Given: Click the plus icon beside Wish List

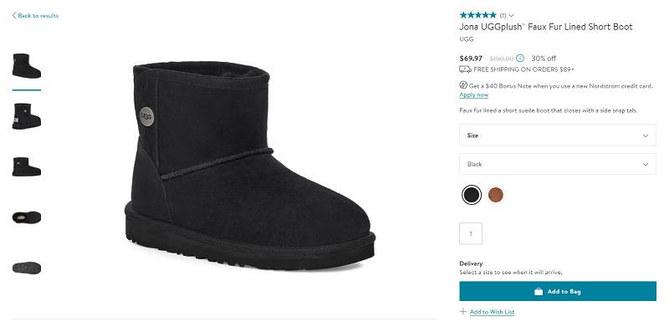Looking at the screenshot, I should click(x=463, y=312).
